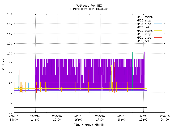Click the -20 y-axis tick label

[x=10, y=113]
